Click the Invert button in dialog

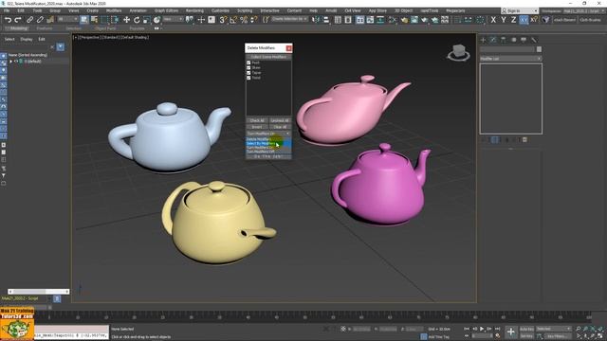[x=257, y=127]
